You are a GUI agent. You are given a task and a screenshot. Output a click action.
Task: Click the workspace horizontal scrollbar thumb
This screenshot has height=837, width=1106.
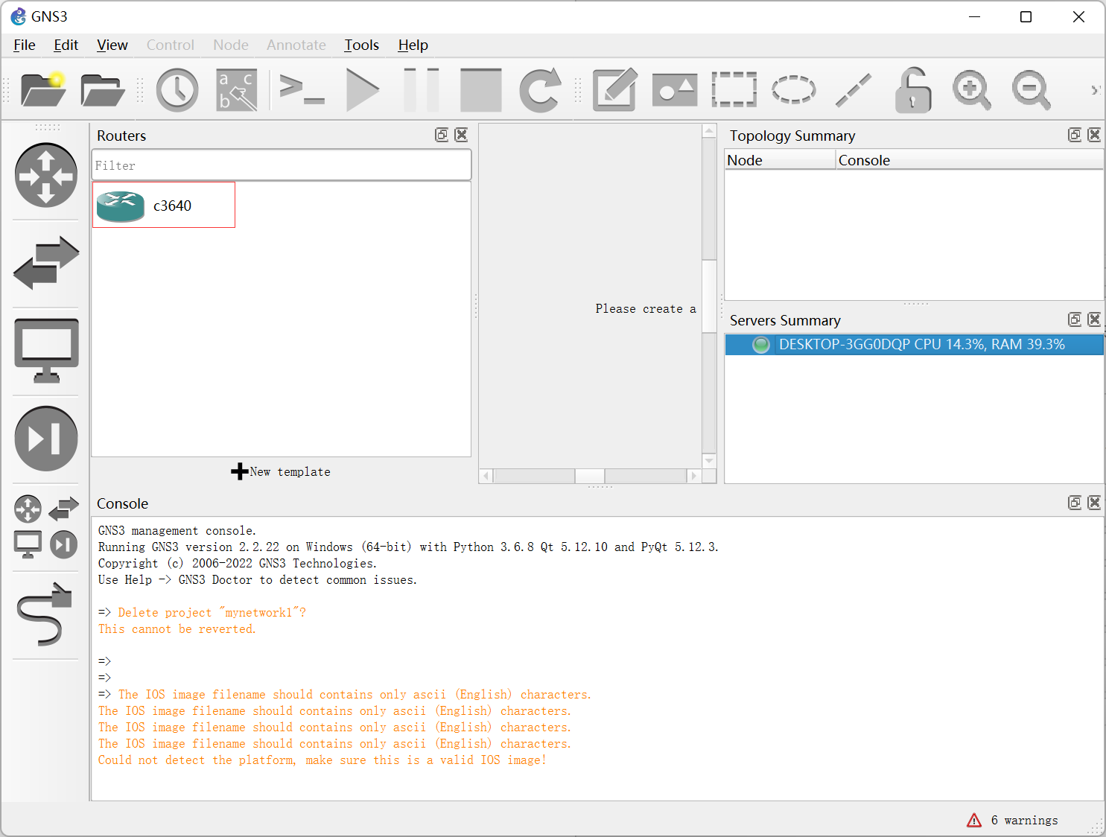(x=590, y=476)
